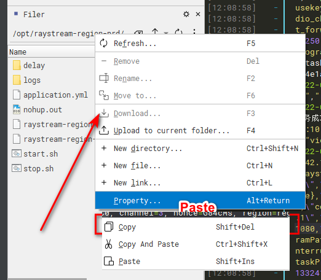321x280 pixels.
Task: Click the parent directory up arrow
Action: 155,31
